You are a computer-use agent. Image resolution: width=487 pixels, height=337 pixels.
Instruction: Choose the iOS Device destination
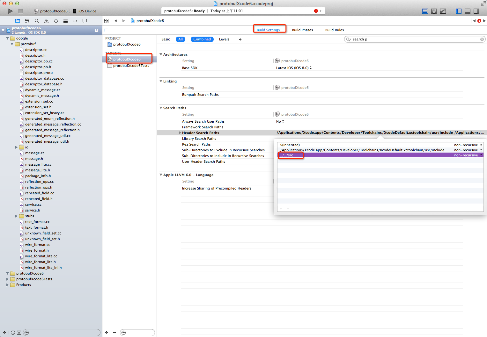(x=84, y=11)
